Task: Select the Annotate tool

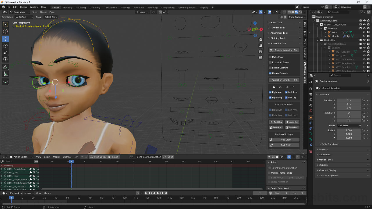Action: (x=6, y=67)
